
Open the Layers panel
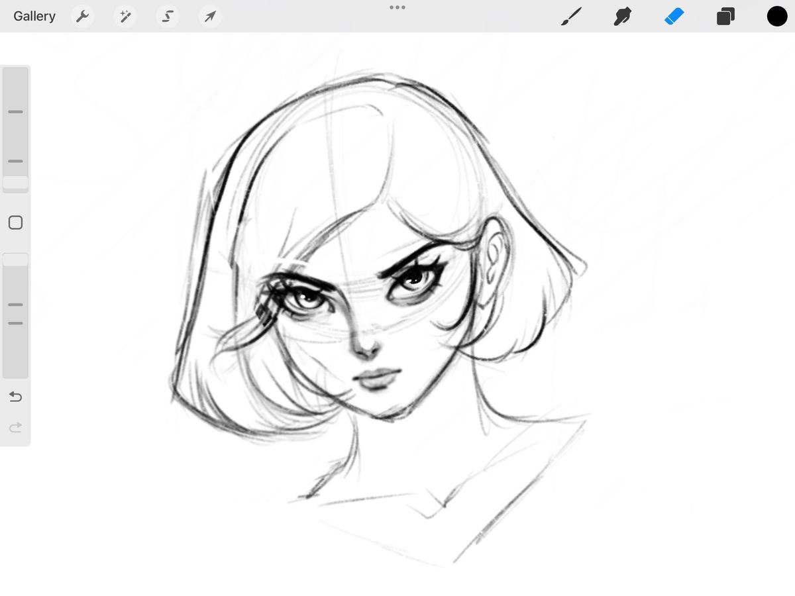tap(725, 17)
